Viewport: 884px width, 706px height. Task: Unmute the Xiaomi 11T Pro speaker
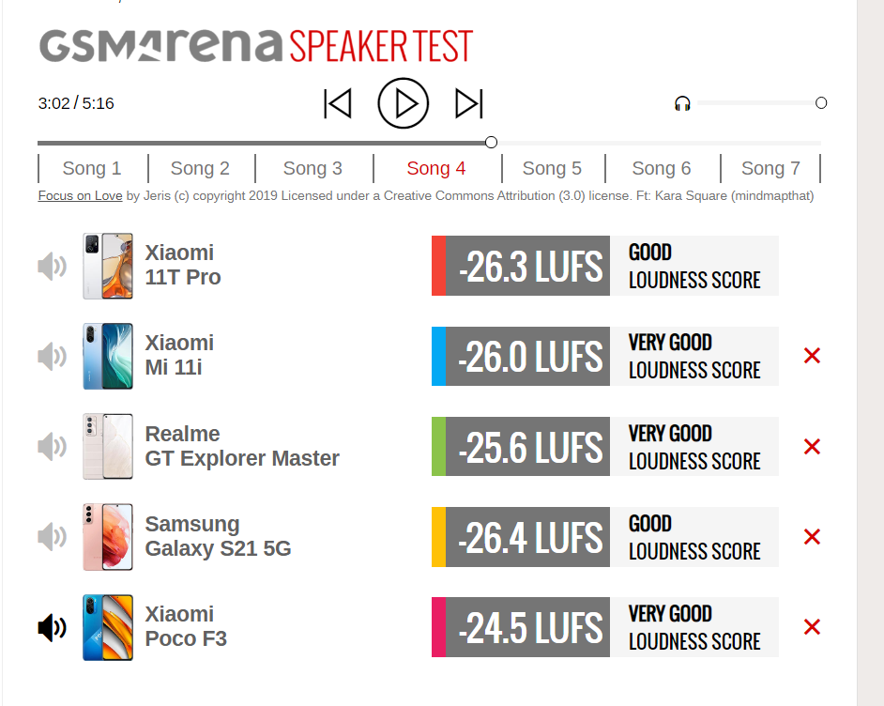click(52, 267)
